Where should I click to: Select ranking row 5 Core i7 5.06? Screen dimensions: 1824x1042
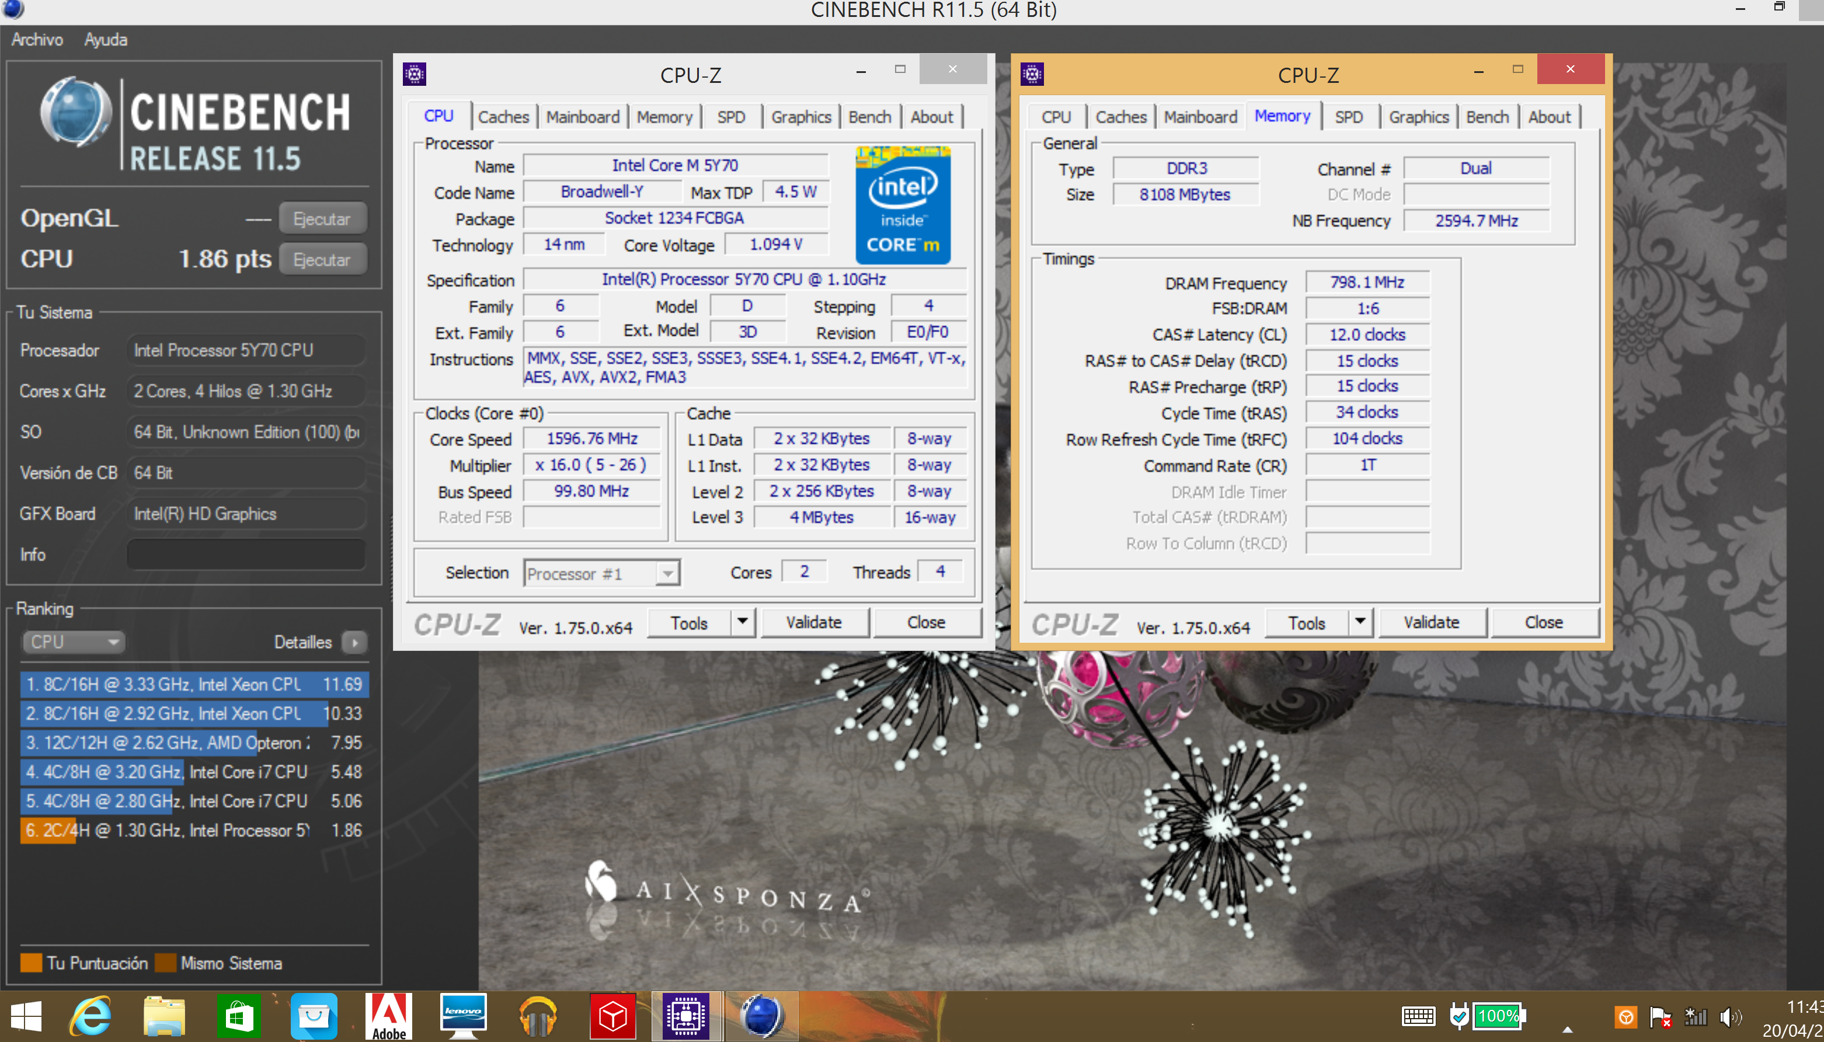(194, 801)
